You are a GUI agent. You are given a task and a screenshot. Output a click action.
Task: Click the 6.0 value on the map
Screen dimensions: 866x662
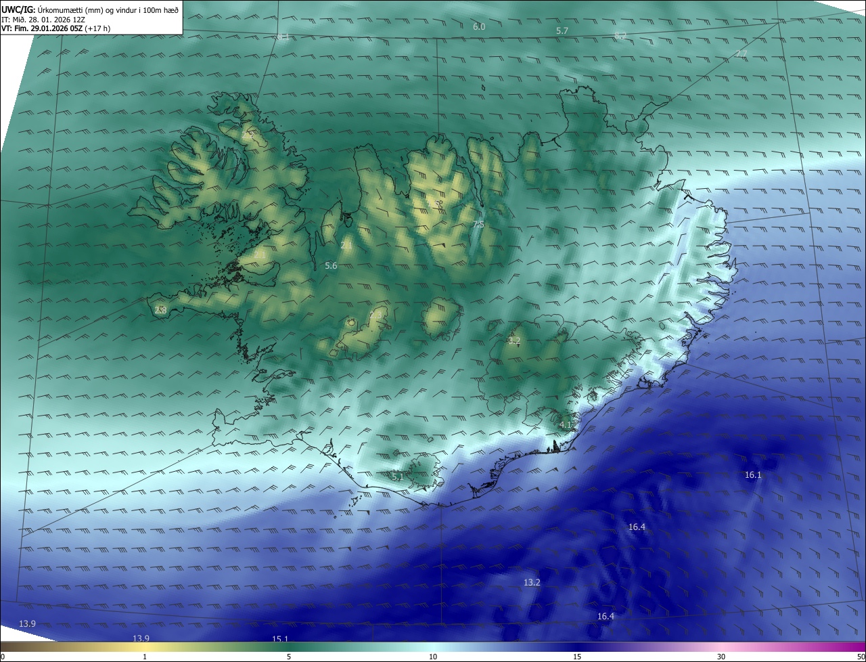(479, 26)
